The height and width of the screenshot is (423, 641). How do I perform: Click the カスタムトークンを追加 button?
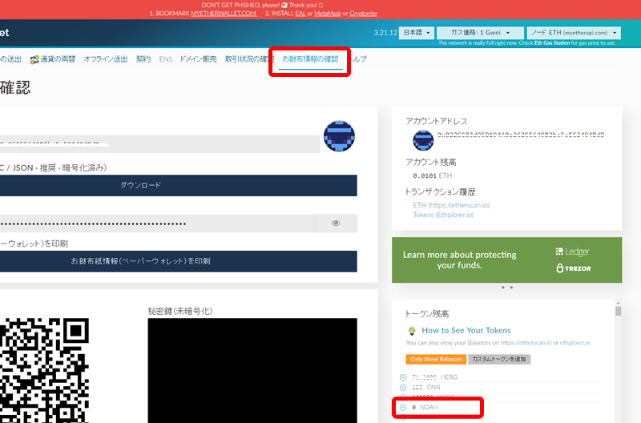point(499,359)
